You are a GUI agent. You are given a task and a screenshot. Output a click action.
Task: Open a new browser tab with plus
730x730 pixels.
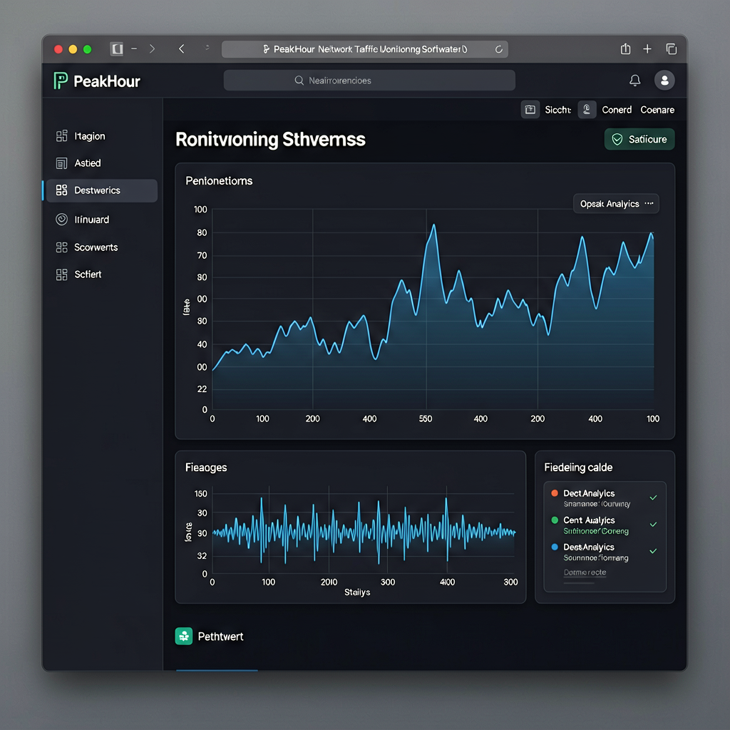(x=647, y=49)
